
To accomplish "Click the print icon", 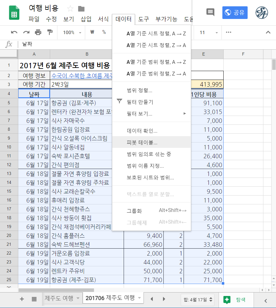I will pyautogui.click(x=38, y=33).
